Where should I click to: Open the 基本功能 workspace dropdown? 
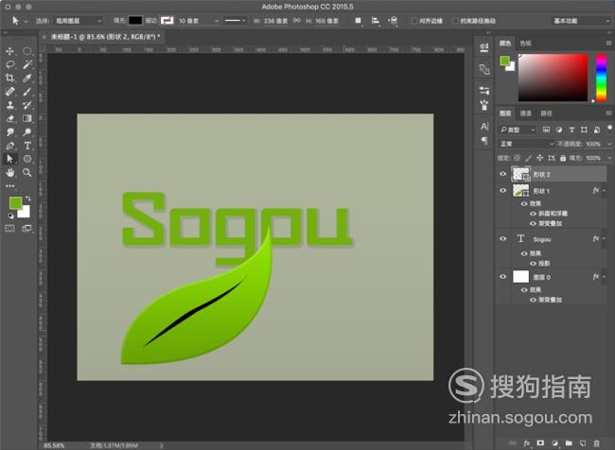581,21
